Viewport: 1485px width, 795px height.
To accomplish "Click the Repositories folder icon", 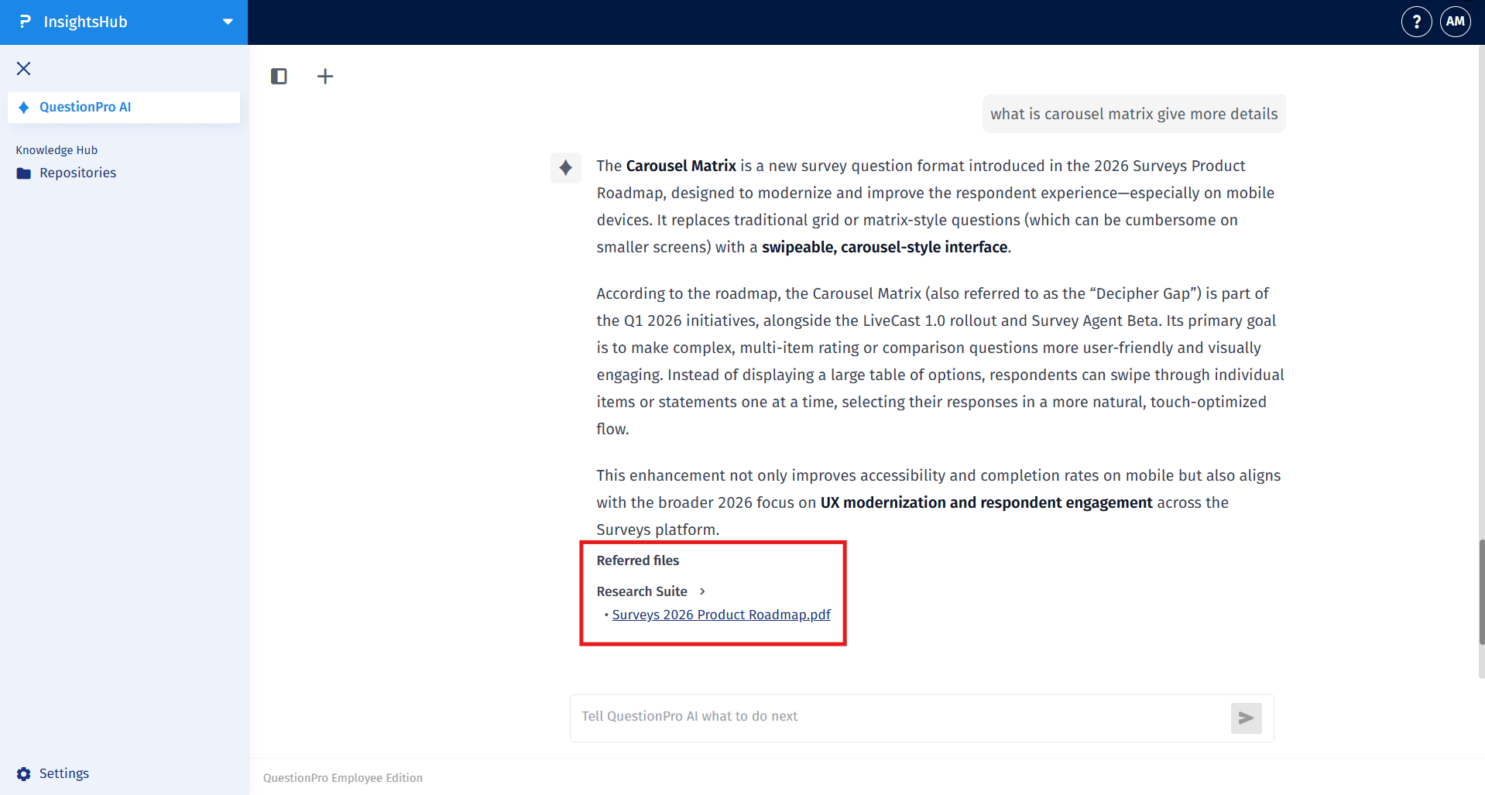I will pos(24,173).
